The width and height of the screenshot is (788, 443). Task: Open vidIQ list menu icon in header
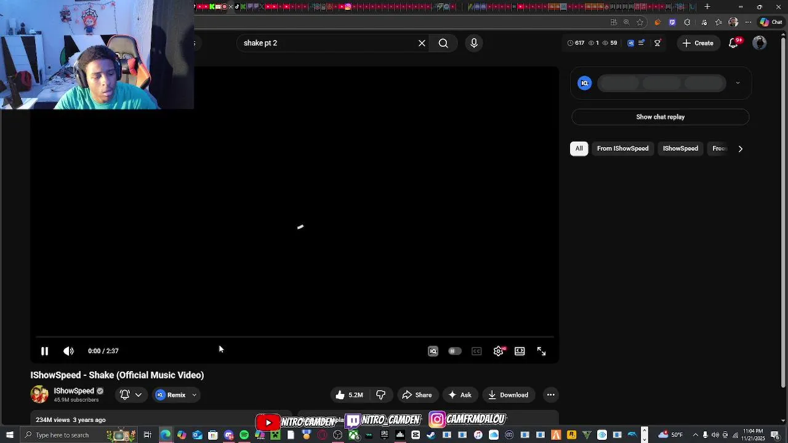(x=641, y=43)
